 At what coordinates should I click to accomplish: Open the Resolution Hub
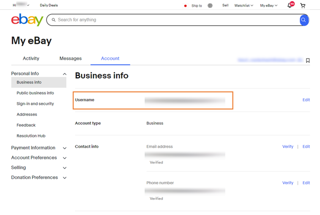pyautogui.click(x=31, y=136)
